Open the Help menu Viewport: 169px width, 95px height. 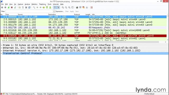coord(62,4)
